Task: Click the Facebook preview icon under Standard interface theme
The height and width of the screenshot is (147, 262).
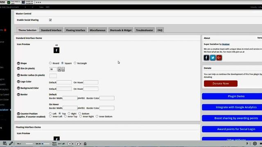Action: coord(56,50)
